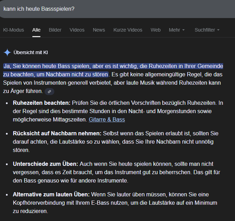
Task: Click the Übersicht mit KI heading
Action: click(x=31, y=52)
